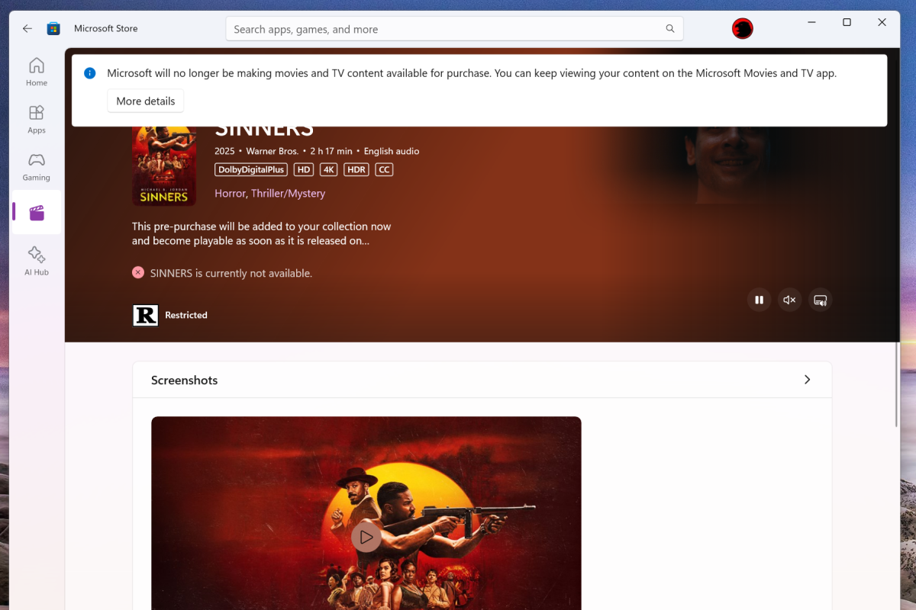916x610 pixels.
Task: Click the cast to device icon
Action: tap(820, 300)
